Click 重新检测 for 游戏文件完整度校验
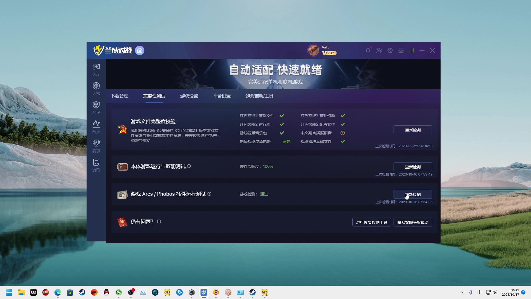This screenshot has width=531, height=299. point(413,130)
